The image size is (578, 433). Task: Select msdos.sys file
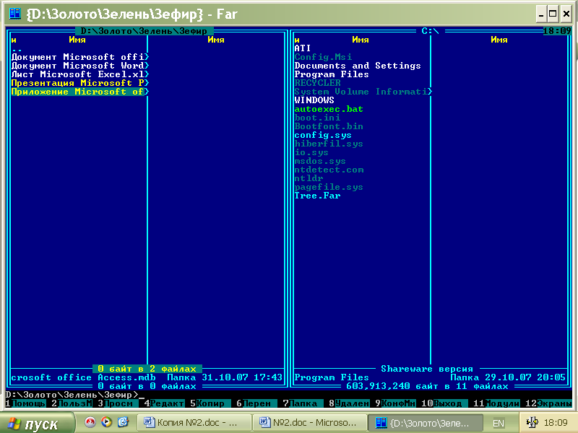pos(320,161)
